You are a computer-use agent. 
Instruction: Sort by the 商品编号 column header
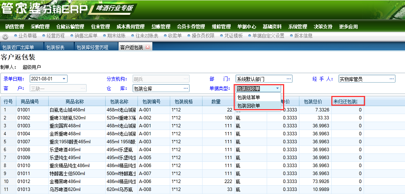click(x=32, y=102)
